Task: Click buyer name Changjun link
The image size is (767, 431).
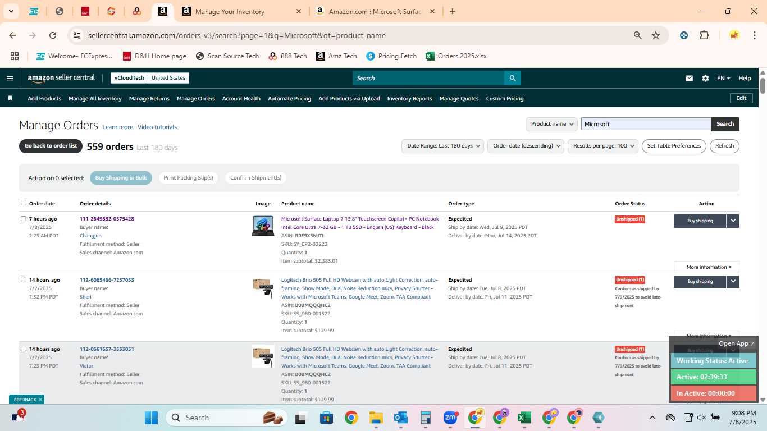Action: point(90,236)
